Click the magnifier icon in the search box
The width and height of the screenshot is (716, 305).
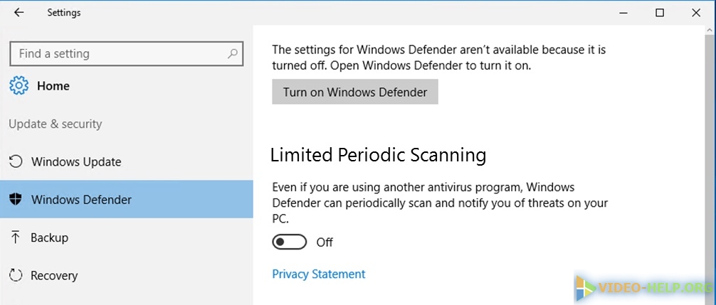(x=232, y=53)
